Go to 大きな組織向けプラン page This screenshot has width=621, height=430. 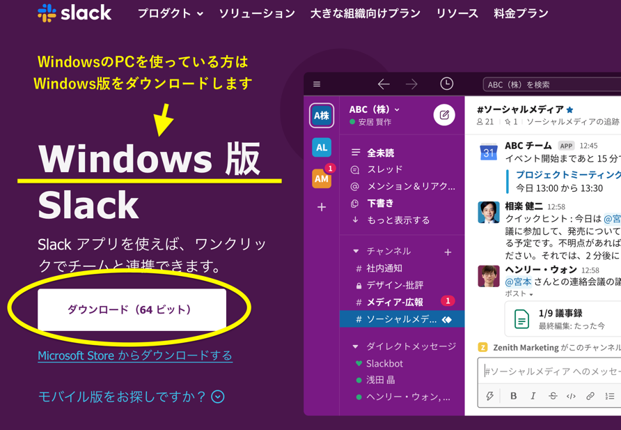click(365, 13)
